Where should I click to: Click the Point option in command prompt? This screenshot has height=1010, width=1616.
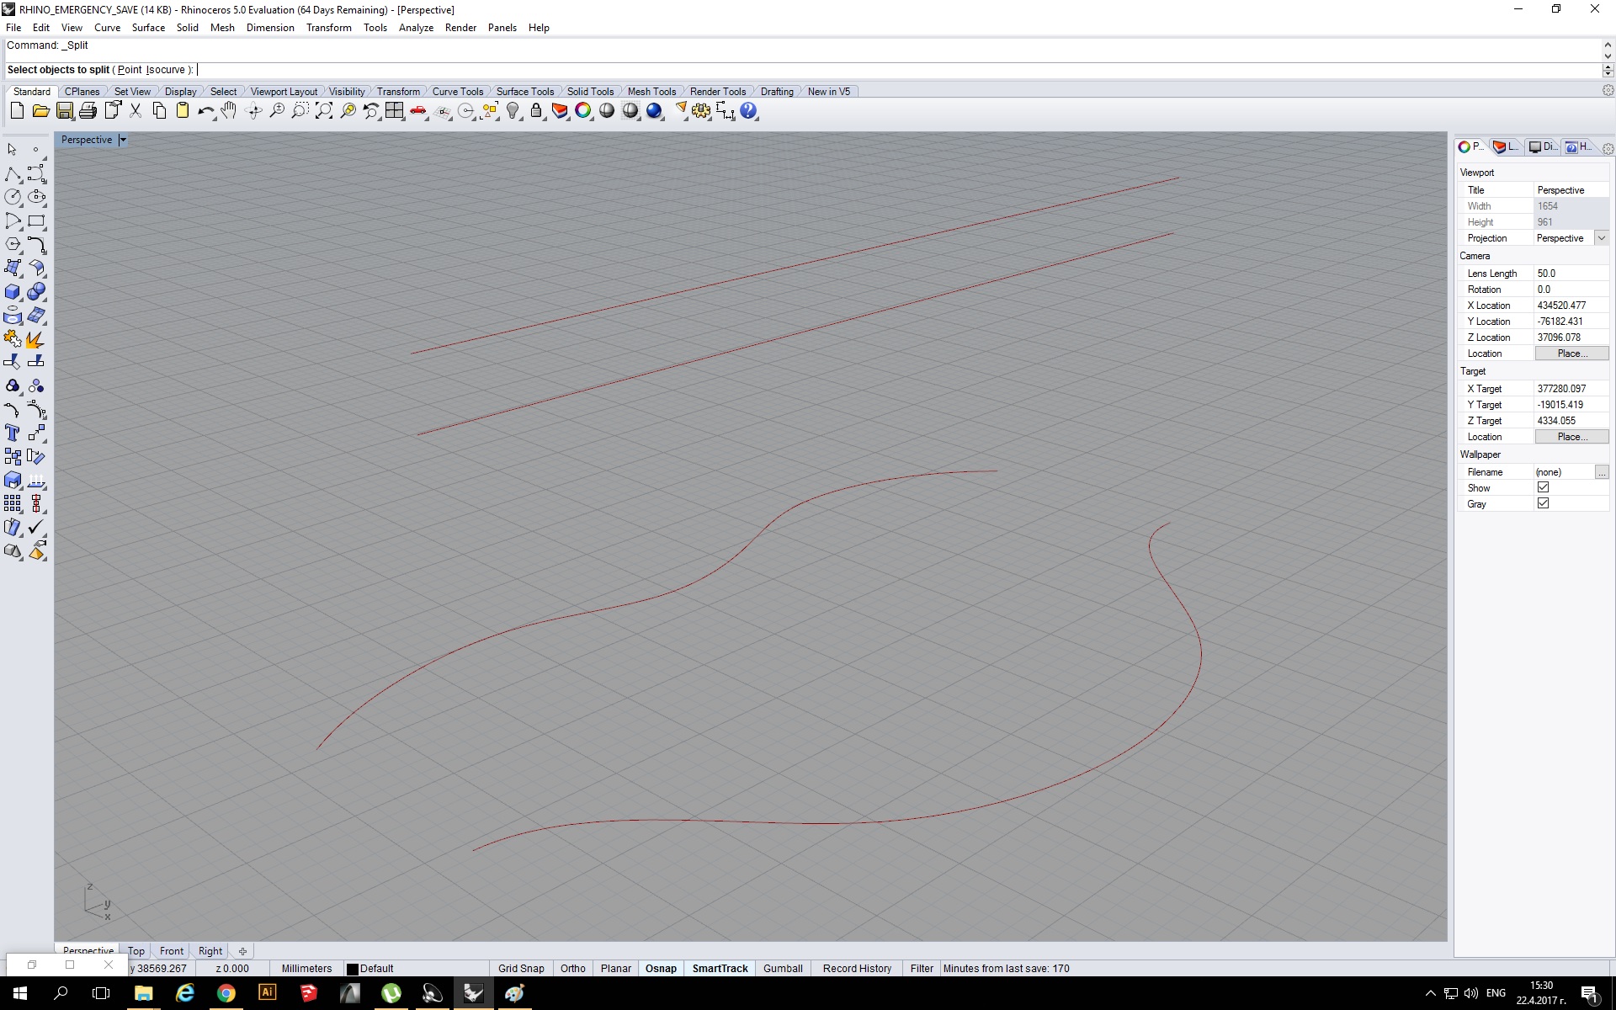pos(130,70)
